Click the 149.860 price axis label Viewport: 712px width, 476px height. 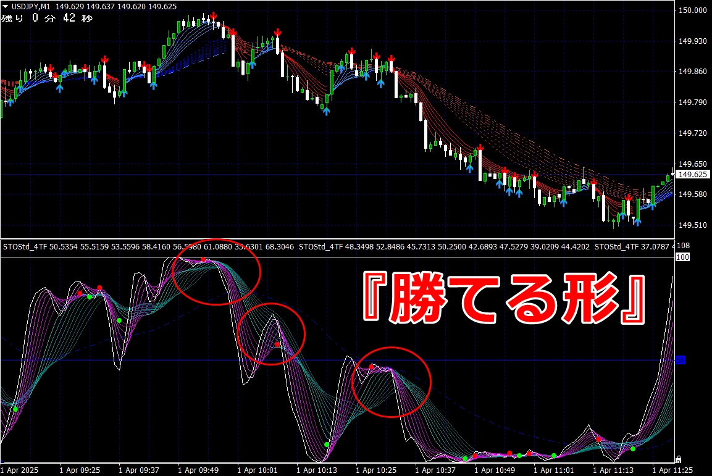(x=692, y=72)
